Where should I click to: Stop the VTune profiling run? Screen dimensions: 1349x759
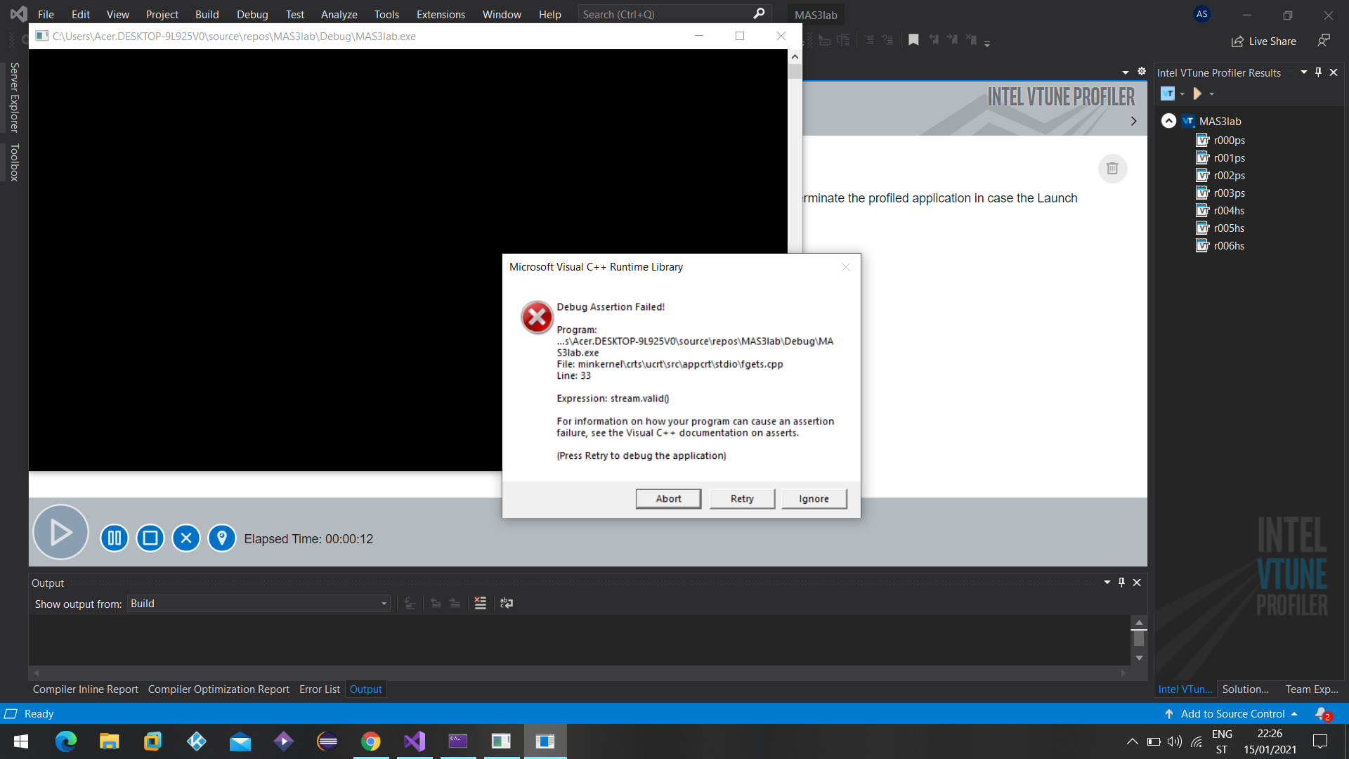click(150, 538)
